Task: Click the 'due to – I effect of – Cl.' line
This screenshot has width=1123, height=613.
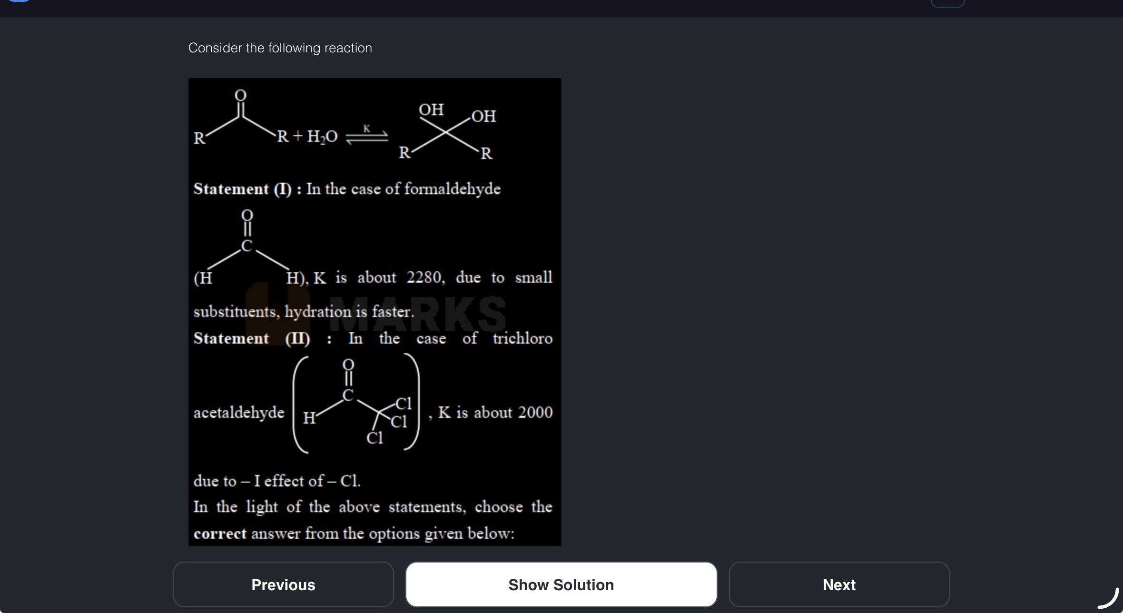Action: pyautogui.click(x=277, y=481)
